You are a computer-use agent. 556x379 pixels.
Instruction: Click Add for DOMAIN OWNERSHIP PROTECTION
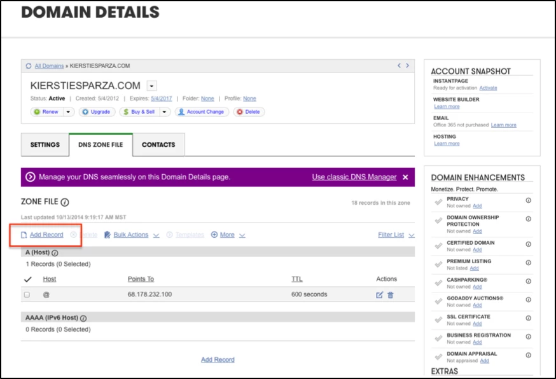[x=477, y=231]
